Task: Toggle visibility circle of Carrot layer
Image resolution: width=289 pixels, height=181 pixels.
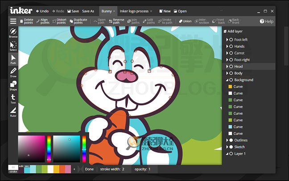Action: tap(231, 53)
